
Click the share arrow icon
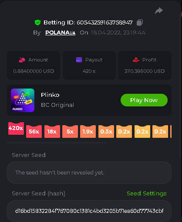coord(159,11)
